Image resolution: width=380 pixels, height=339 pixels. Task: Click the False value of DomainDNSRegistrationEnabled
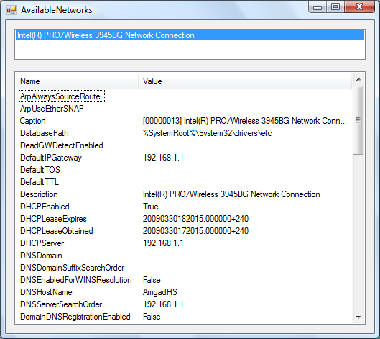tap(152, 317)
